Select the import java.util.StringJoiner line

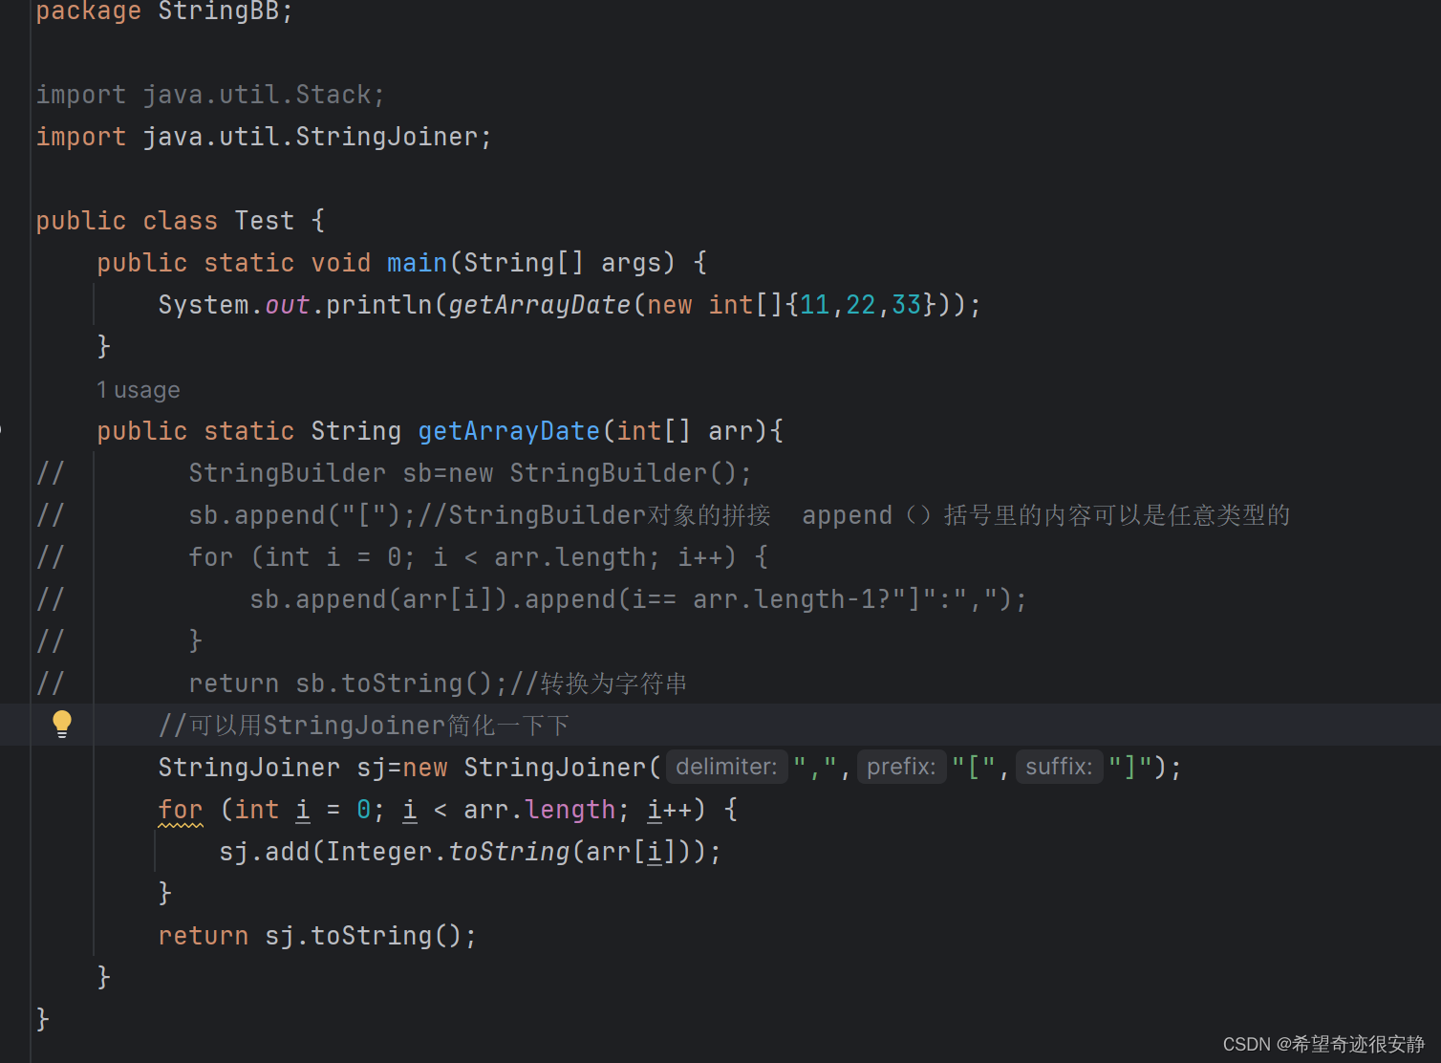pyautogui.click(x=263, y=136)
